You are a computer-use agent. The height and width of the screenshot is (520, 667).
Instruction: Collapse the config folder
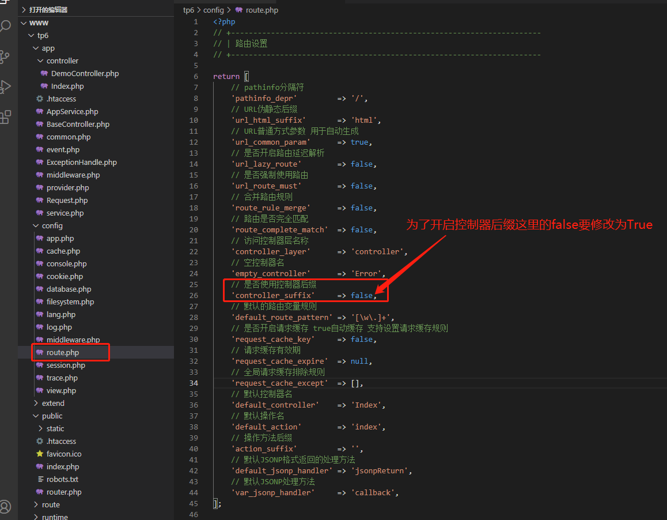36,226
